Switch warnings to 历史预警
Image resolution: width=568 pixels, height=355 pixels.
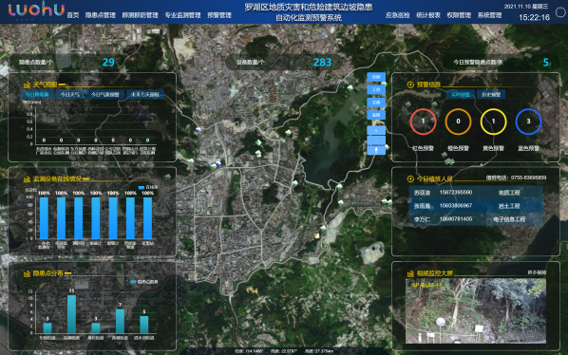[491, 95]
